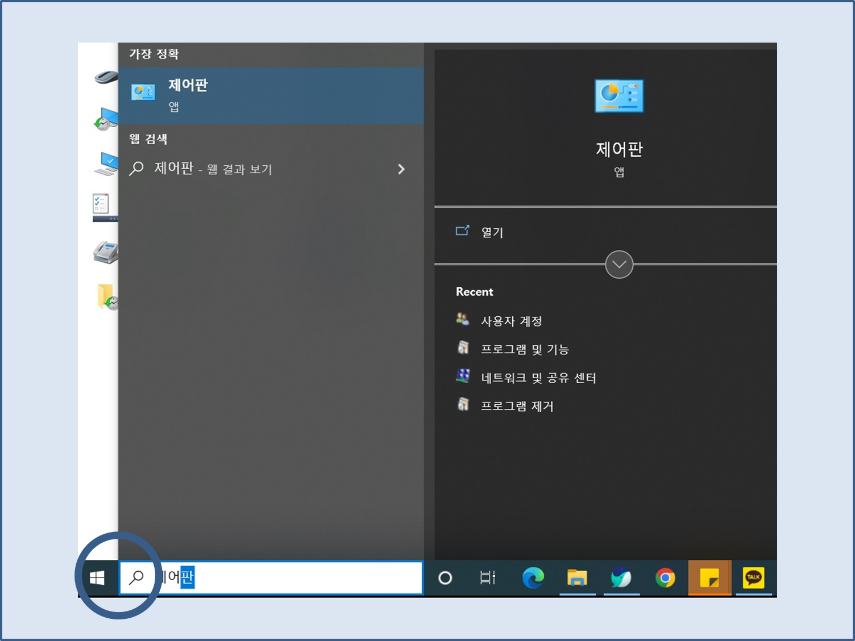Open Task View on the taskbar
The image size is (855, 641).
click(x=488, y=578)
